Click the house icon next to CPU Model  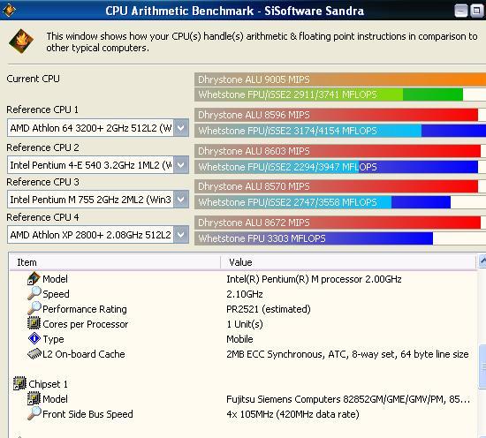tap(34, 278)
